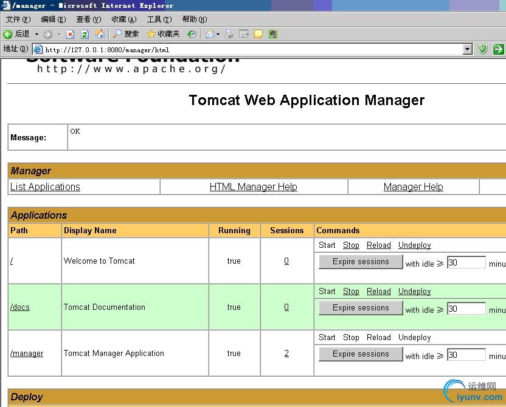This screenshot has width=506, height=407.
Task: Click the idle minutes field in the / row
Action: point(466,262)
